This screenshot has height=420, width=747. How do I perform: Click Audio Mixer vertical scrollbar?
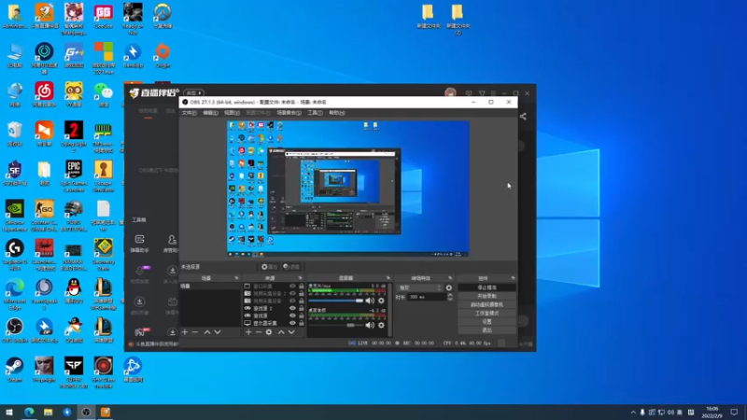[390, 310]
